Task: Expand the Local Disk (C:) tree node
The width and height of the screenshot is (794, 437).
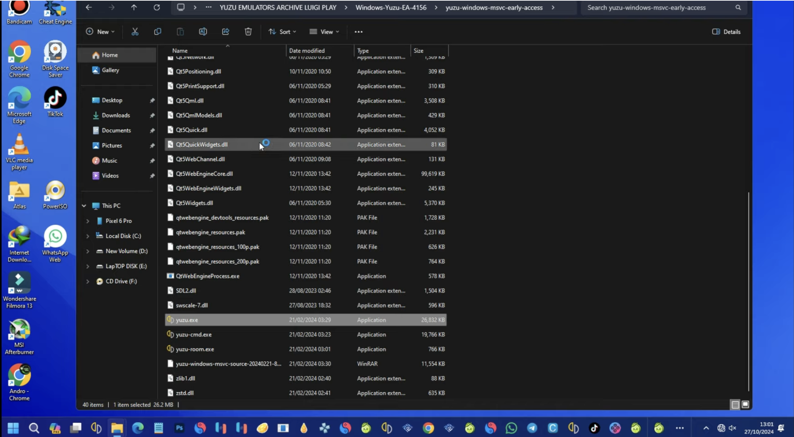Action: click(x=88, y=236)
